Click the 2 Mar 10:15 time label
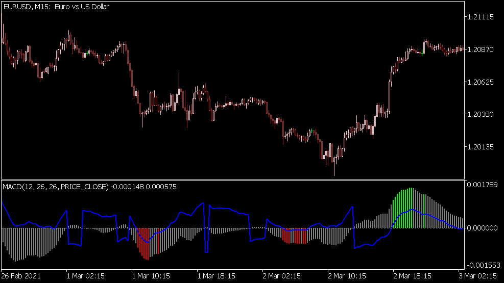 click(347, 275)
